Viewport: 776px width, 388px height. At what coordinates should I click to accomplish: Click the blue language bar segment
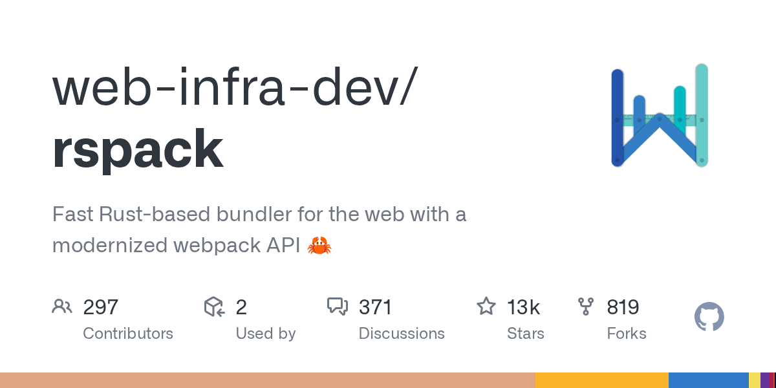pyautogui.click(x=709, y=380)
